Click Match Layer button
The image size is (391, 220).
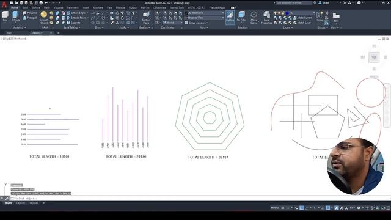coord(302,23)
